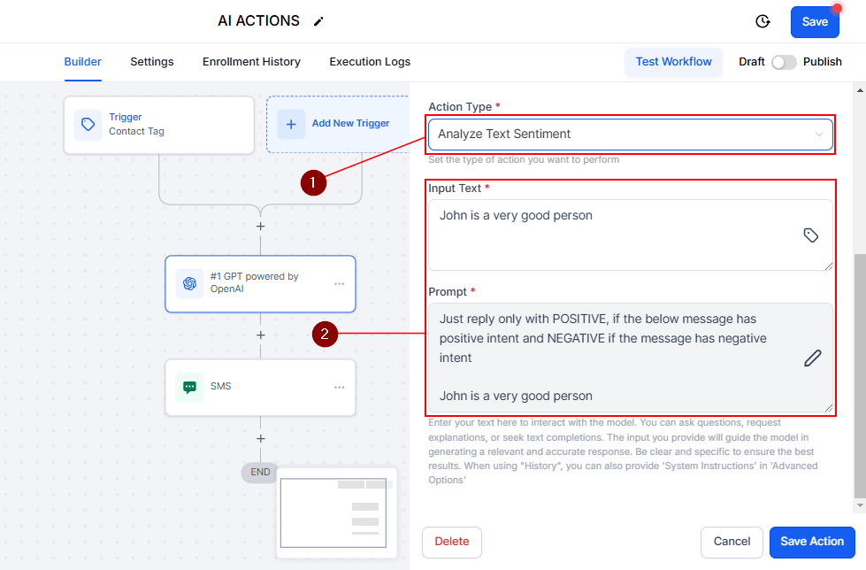866x570 pixels.
Task: Add step below the trigger connector
Action: (x=261, y=226)
